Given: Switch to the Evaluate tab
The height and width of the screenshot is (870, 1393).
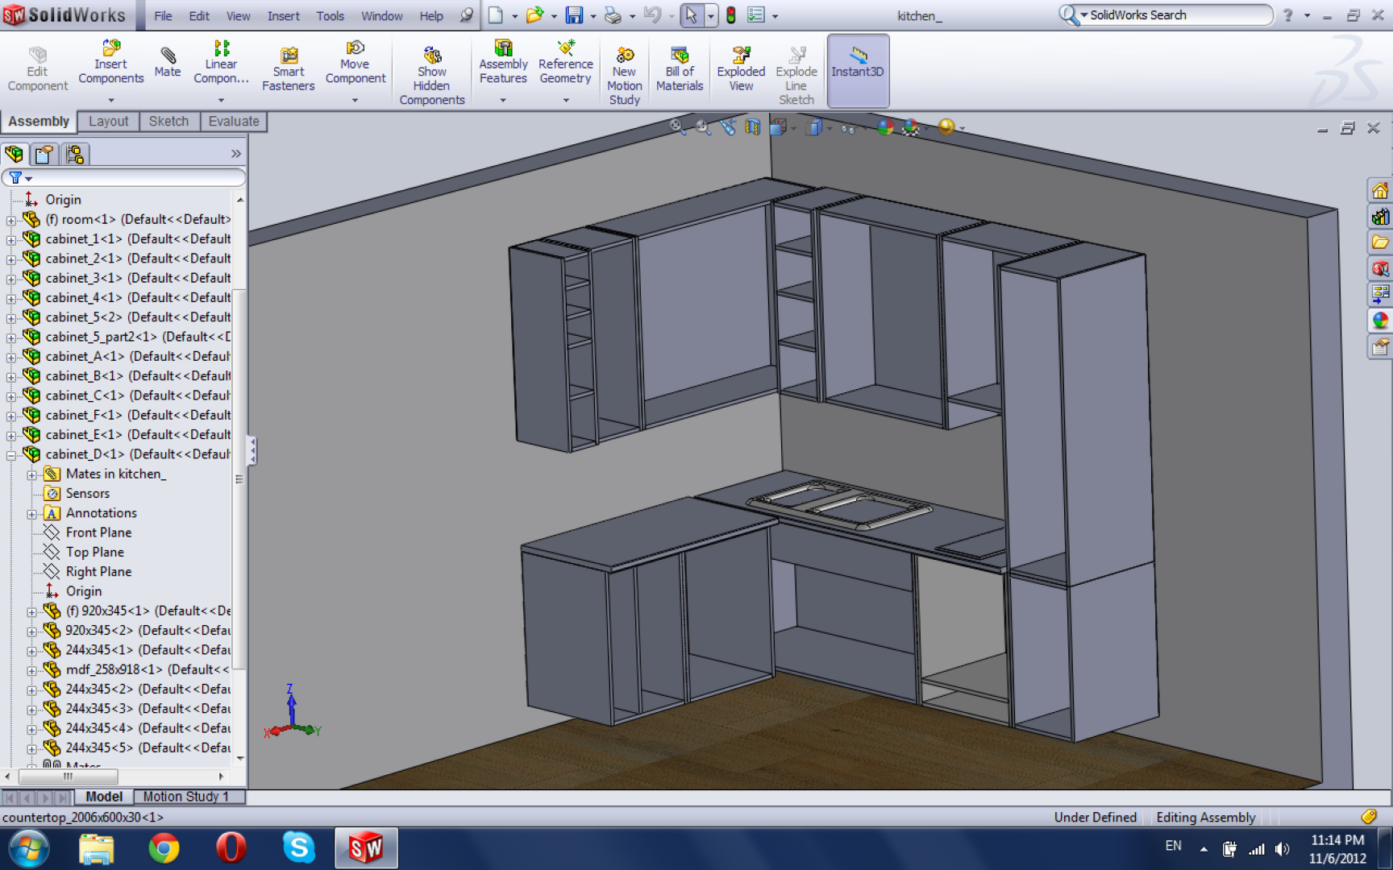Looking at the screenshot, I should point(234,122).
